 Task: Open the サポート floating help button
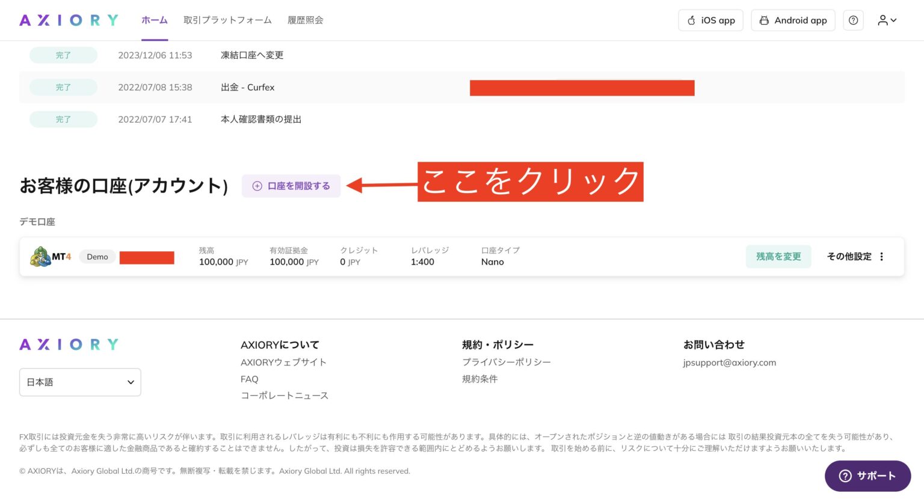(x=867, y=476)
